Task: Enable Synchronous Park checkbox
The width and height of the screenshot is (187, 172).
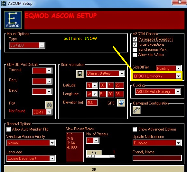Action: point(135,50)
